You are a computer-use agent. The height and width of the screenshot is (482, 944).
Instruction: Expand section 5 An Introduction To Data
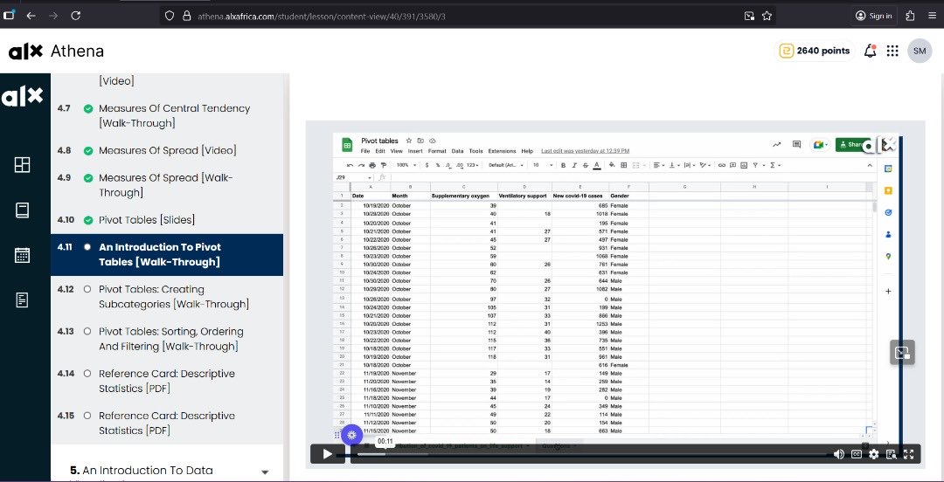coord(265,472)
